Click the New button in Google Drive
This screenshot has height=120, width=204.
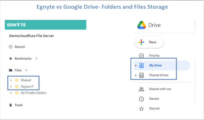tap(149, 42)
